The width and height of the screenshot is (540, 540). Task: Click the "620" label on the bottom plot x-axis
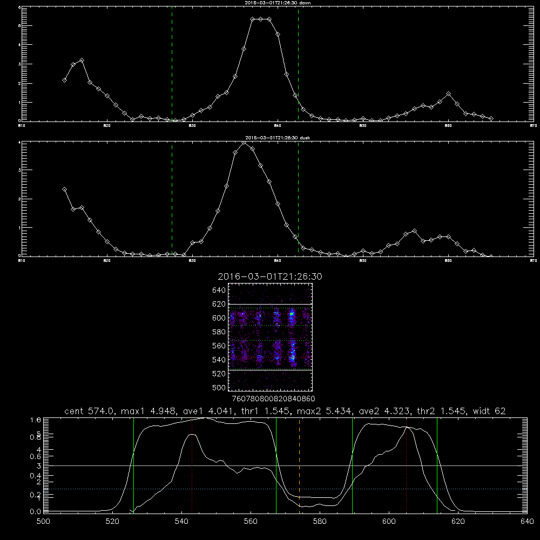click(458, 522)
